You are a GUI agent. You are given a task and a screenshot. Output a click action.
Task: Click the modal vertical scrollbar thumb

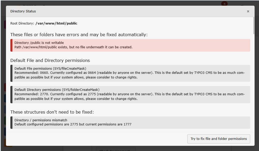pyautogui.click(x=254, y=26)
